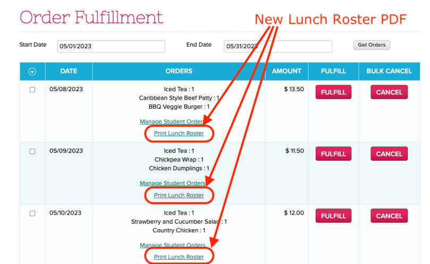Viewport: 430px width, 264px height.
Task: Fulfill the 05/09/2023 order
Action: pos(333,154)
